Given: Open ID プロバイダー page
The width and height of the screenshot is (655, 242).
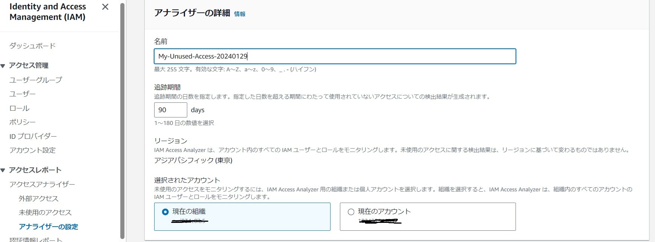Looking at the screenshot, I should coord(33,136).
